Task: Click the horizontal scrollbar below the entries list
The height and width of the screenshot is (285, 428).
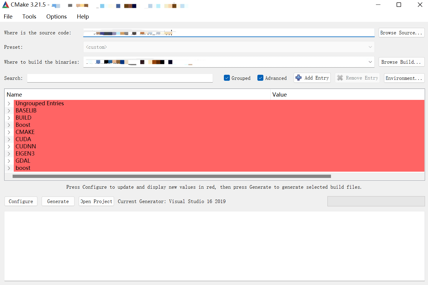Action: coord(171,176)
